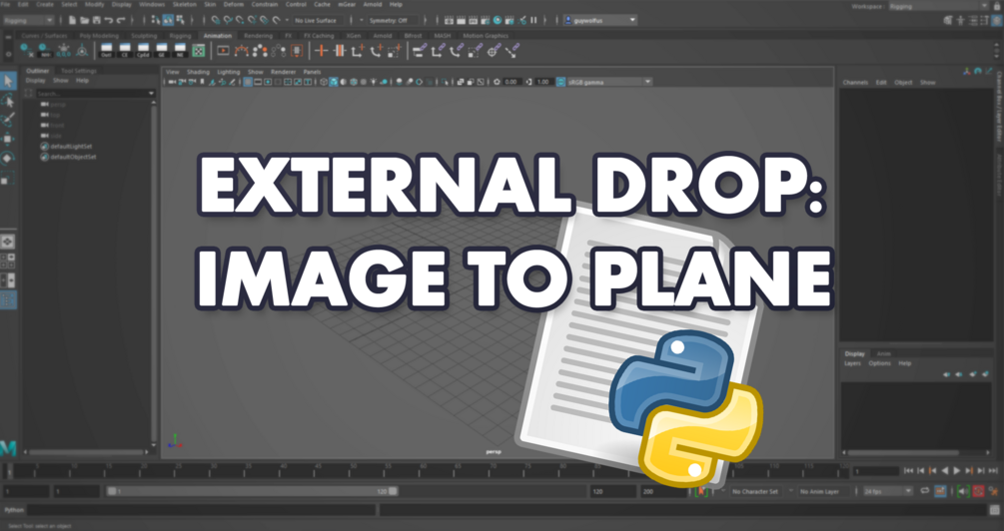1004x531 pixels.
Task: Click the GE Graph Editor shelf icon
Action: 162,51
